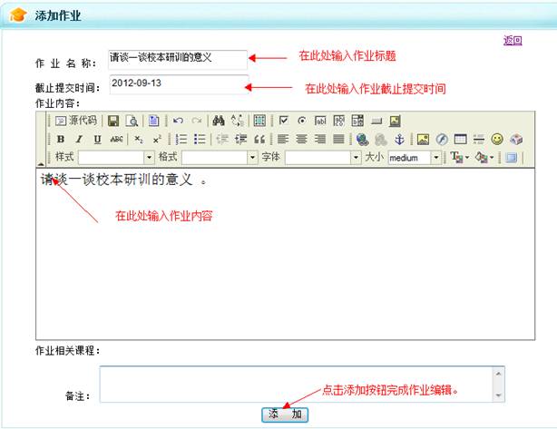Insert a radio button form field

coord(302,121)
